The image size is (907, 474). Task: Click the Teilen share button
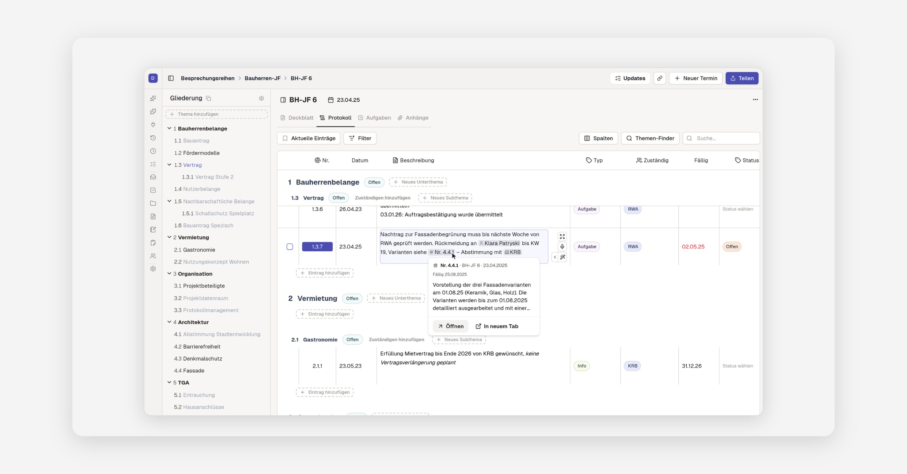click(x=742, y=78)
